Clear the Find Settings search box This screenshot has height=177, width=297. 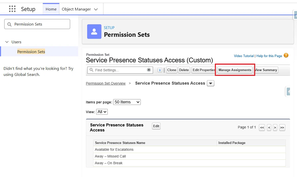149,70
